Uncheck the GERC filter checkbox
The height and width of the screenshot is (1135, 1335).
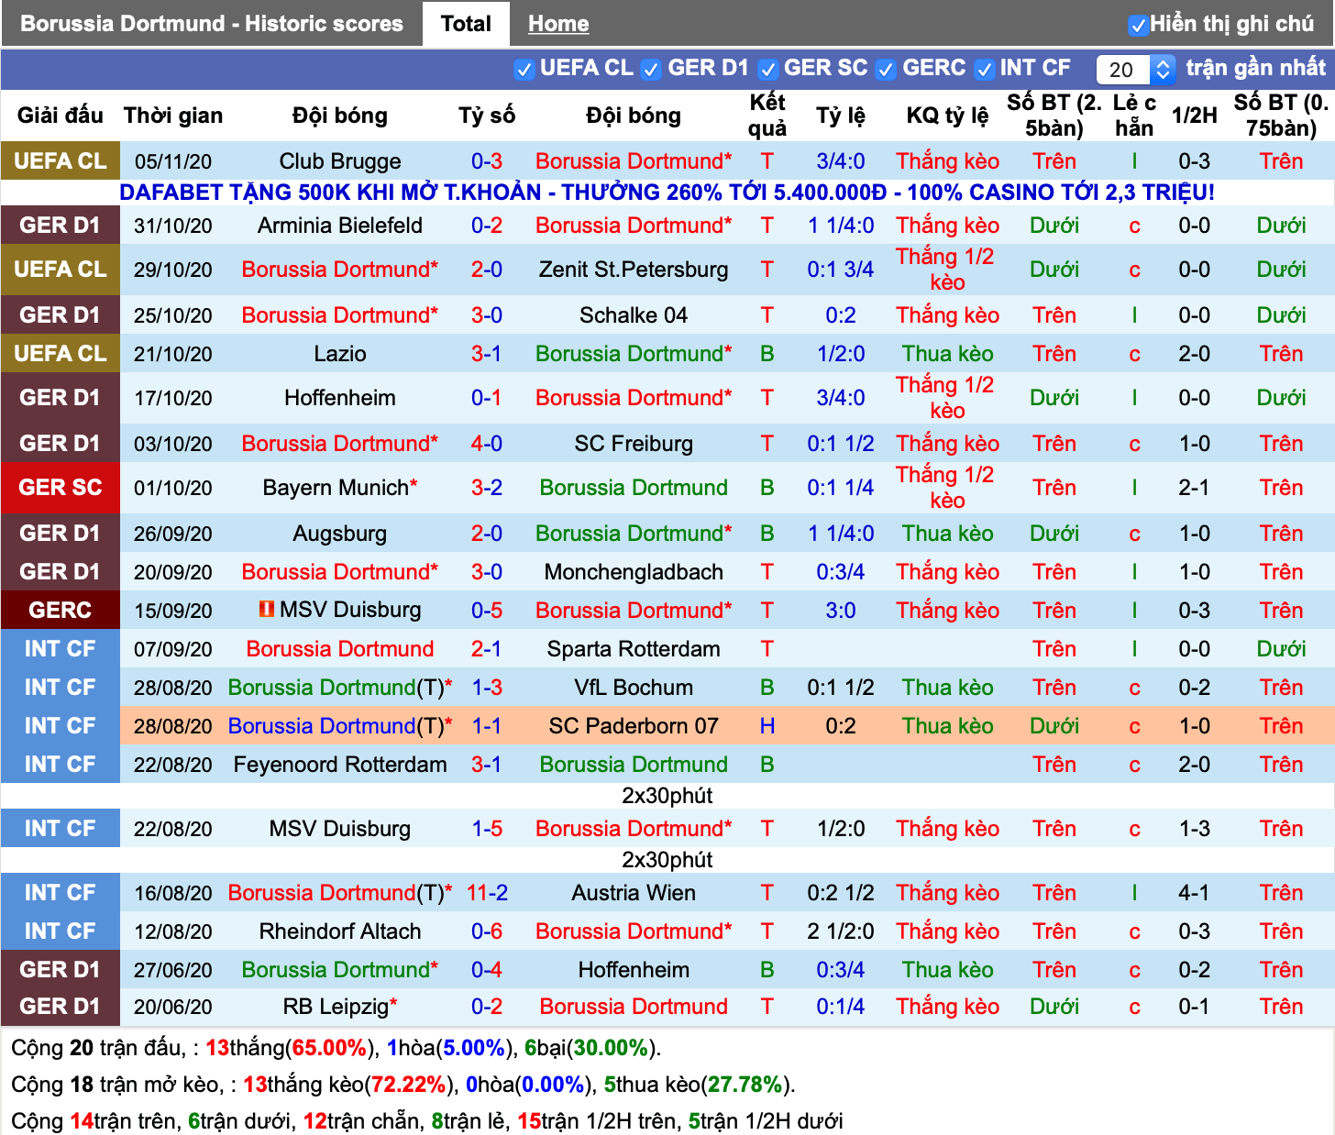pos(886,69)
